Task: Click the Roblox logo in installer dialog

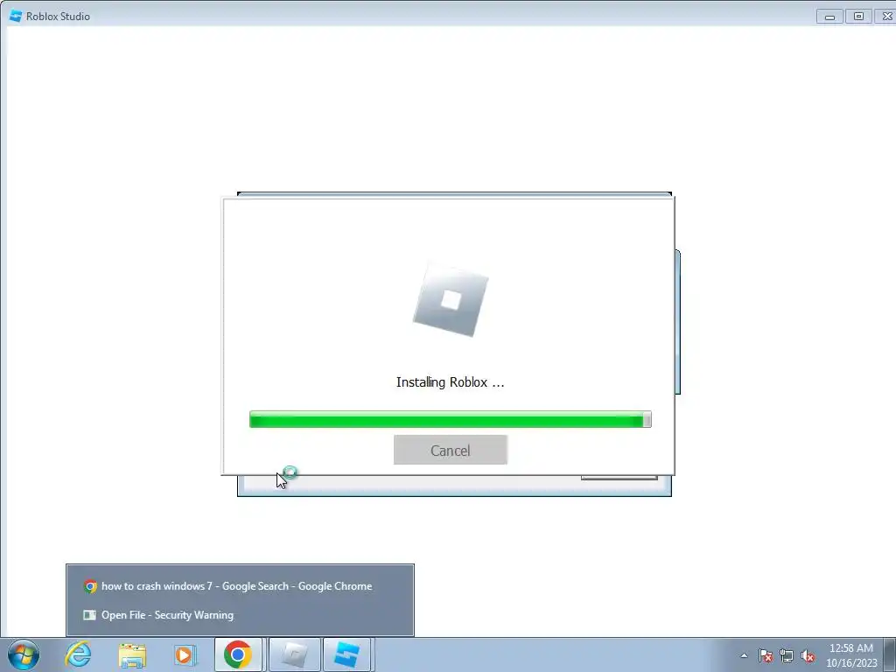Action: 451,300
